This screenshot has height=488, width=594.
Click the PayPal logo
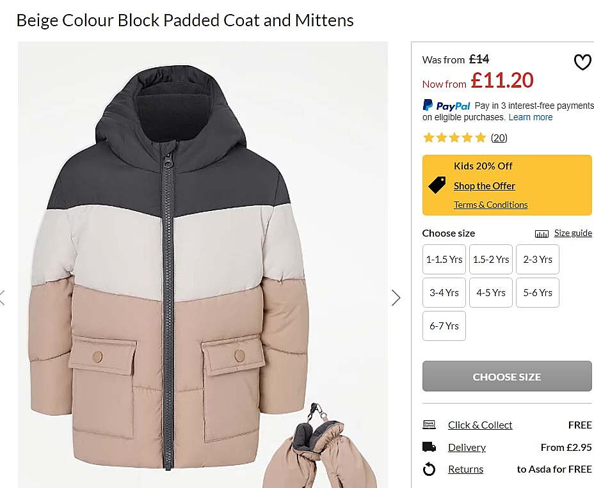click(x=447, y=106)
